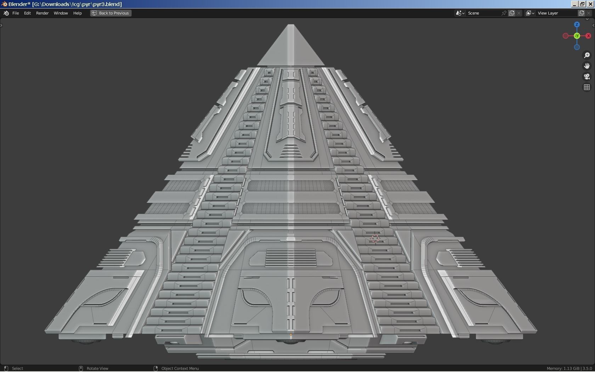Add a new view layer using the duplicate icon
Screen dimensions: 595x372
point(582,13)
